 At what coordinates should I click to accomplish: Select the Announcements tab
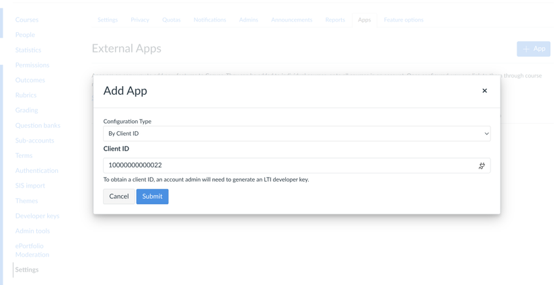coord(292,19)
